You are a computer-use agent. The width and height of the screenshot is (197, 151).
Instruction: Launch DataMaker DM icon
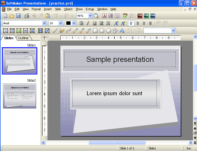(153, 16)
